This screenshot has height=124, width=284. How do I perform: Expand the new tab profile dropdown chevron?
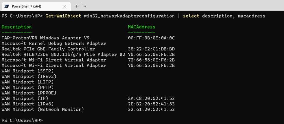pyautogui.click(x=85, y=6)
